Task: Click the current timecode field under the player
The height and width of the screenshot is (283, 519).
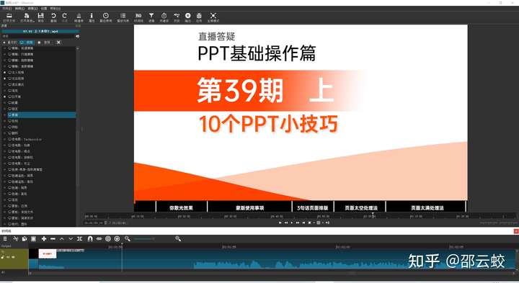Action: [94, 223]
